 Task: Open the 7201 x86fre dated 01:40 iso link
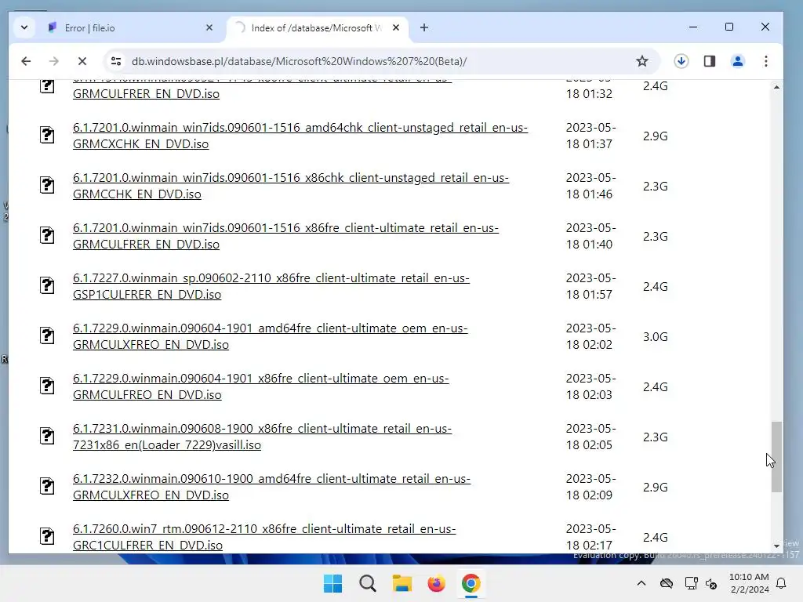tap(285, 236)
